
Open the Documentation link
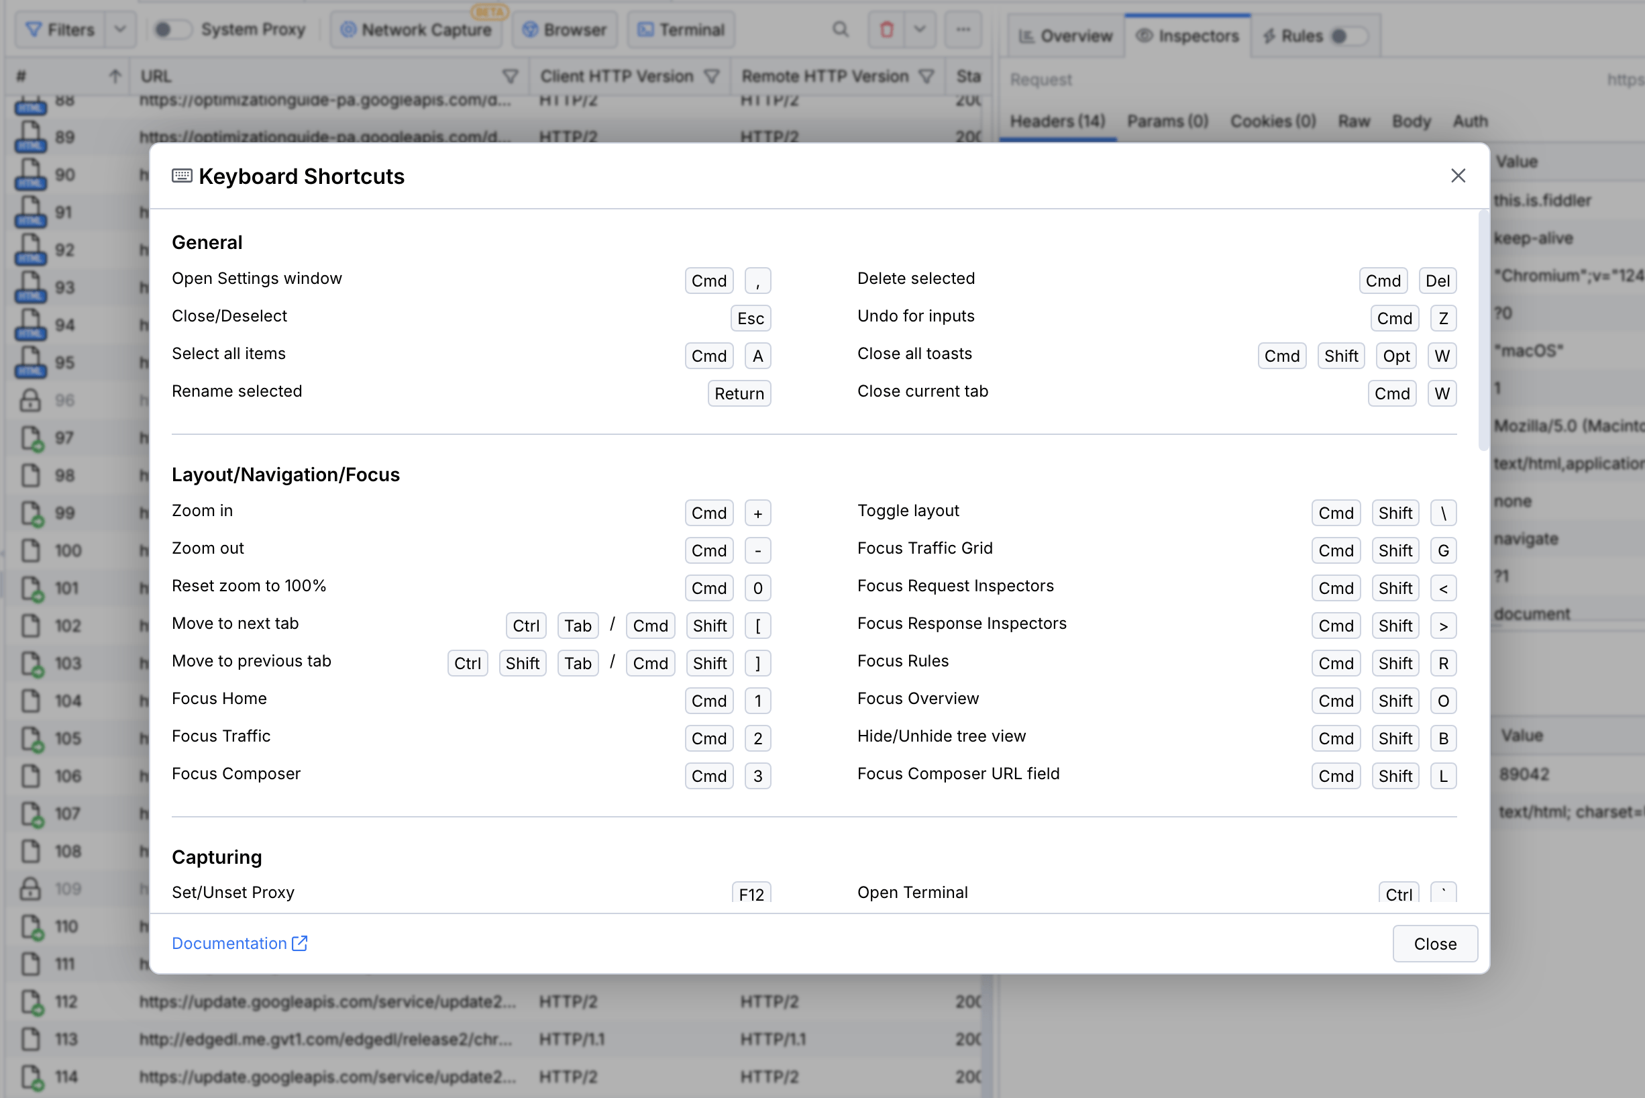[229, 943]
